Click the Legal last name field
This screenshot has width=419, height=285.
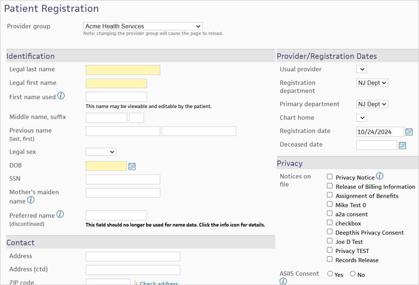tap(123, 70)
